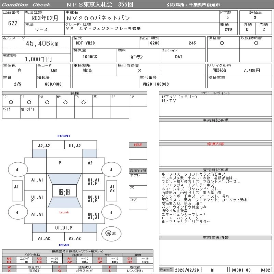Click the アピールポイント section header
The width and height of the screenshot is (274, 274).
(215, 93)
